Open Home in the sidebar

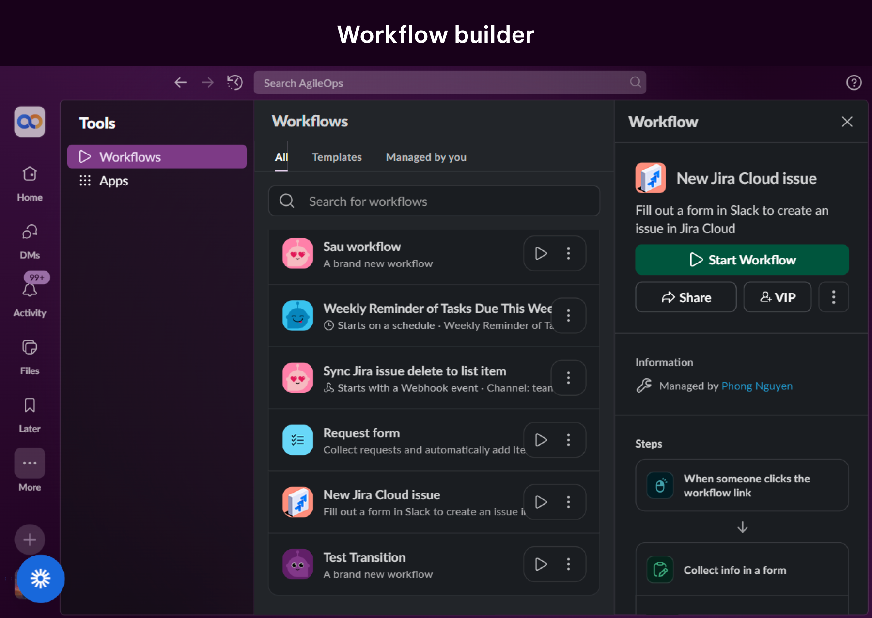click(x=30, y=184)
